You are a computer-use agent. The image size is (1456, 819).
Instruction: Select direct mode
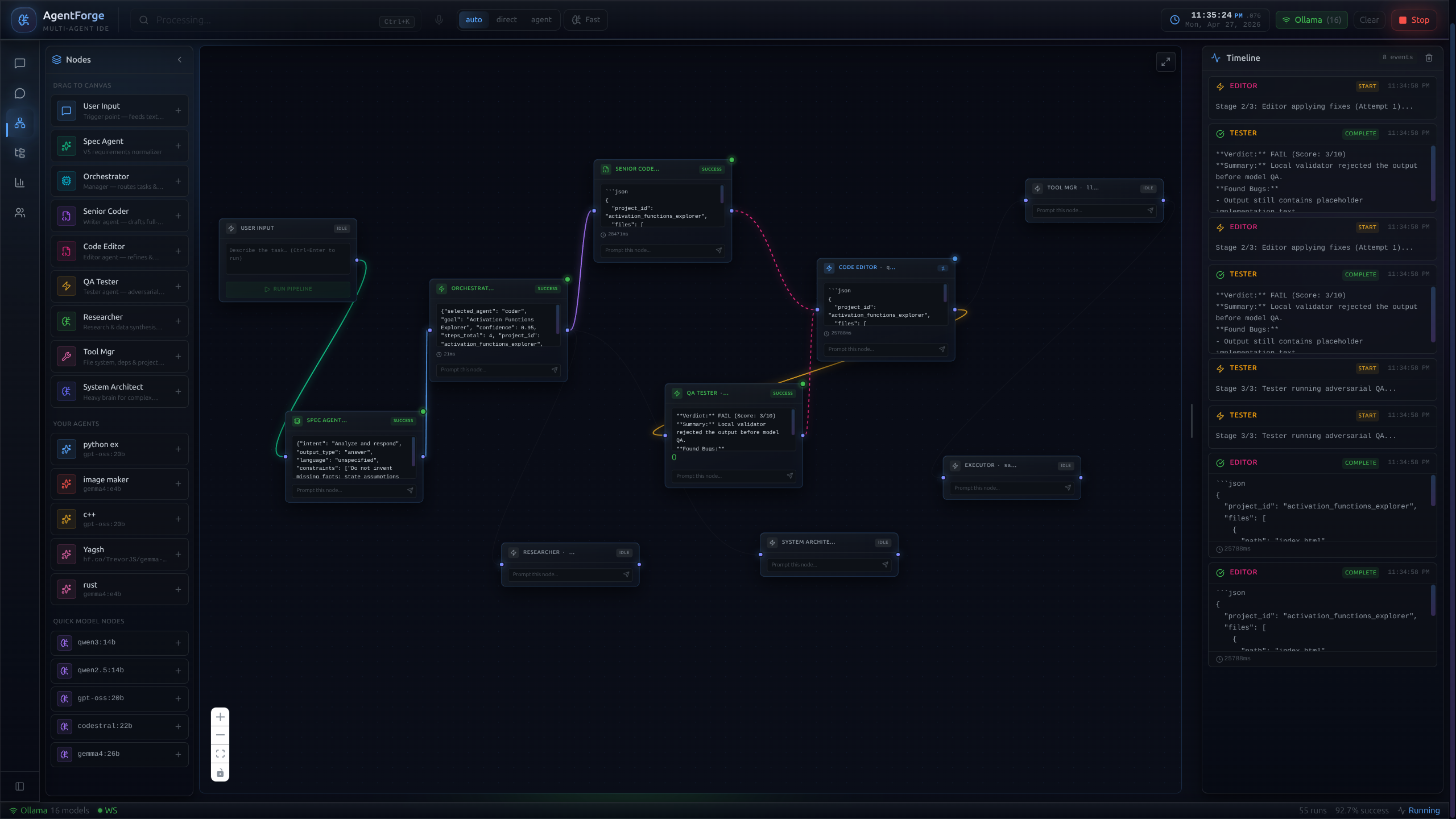click(506, 20)
